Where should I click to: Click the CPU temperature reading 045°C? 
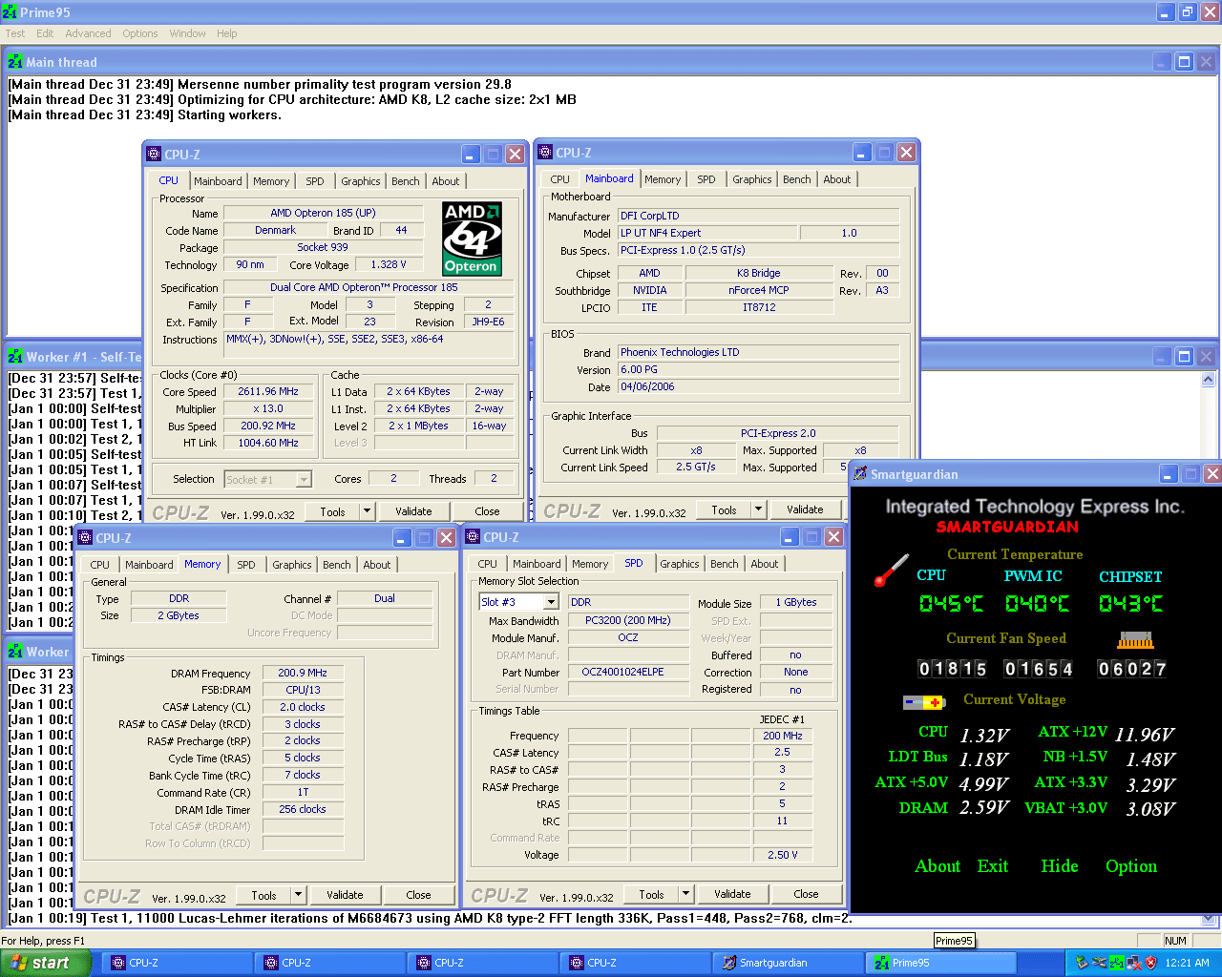point(951,603)
